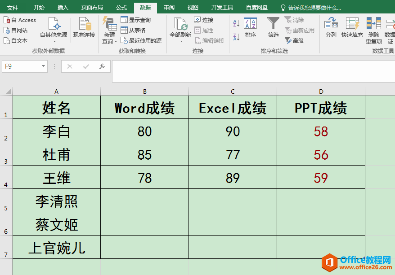Toggle 筛选 filter funnel
The image size is (395, 275).
pyautogui.click(x=274, y=28)
